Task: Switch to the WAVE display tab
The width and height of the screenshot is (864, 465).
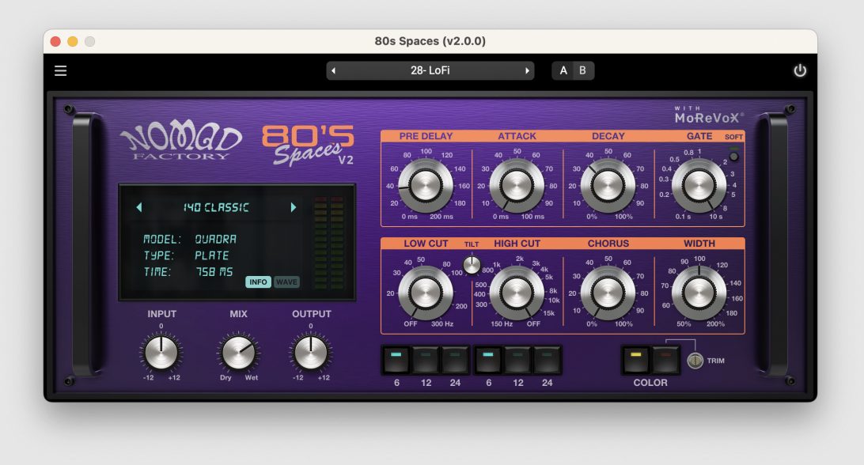Action: coord(286,282)
